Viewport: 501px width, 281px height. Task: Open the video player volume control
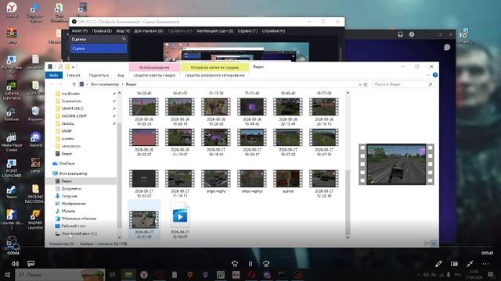[15, 264]
